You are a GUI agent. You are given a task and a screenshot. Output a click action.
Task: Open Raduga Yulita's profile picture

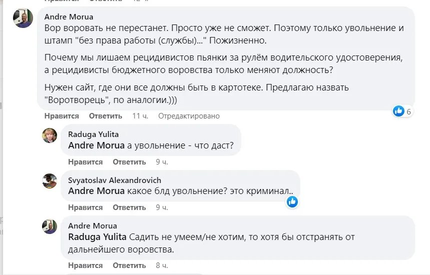click(x=49, y=135)
